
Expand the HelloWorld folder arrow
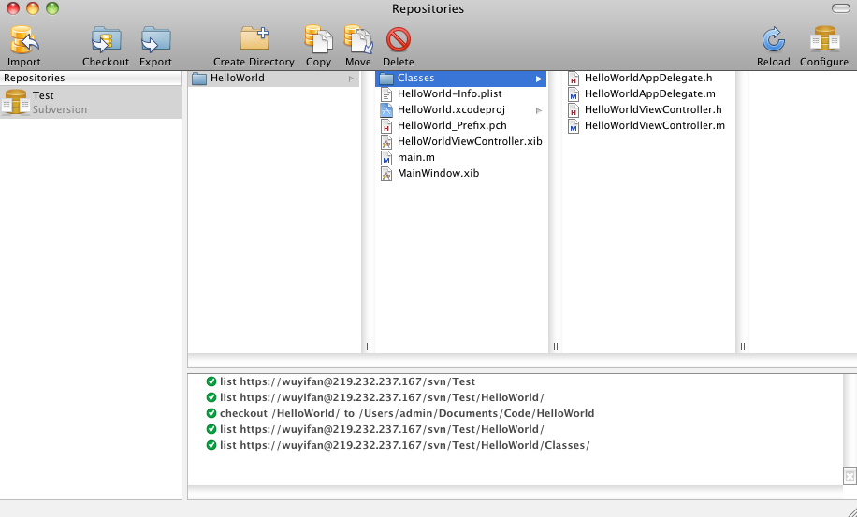tap(352, 79)
